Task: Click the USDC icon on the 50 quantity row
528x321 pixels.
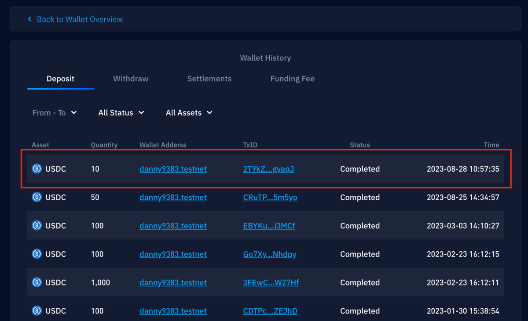Action: (x=37, y=197)
